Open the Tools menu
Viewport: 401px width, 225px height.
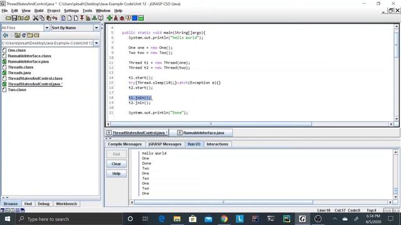click(x=87, y=11)
